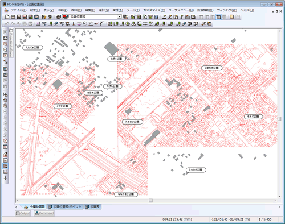The image size is (285, 224).
Task: Open the ウィンドウ(W) menu
Action: (x=227, y=10)
